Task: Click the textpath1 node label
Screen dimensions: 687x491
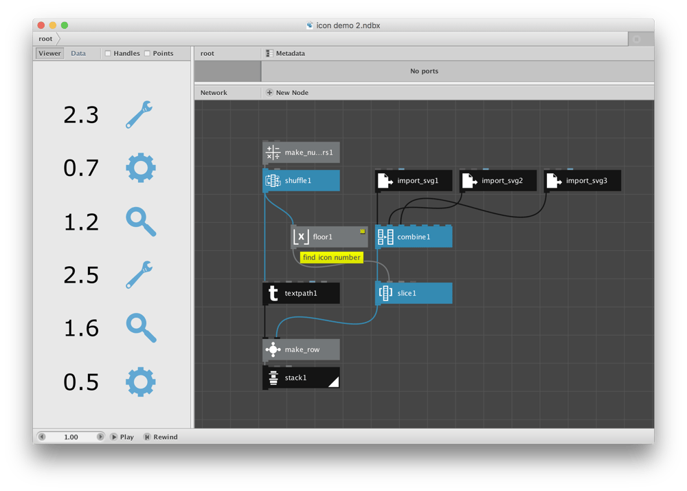Action: (x=301, y=293)
